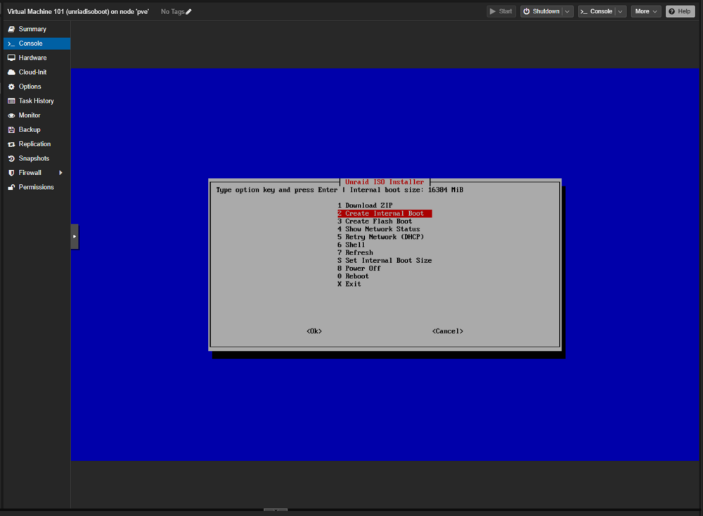The width and height of the screenshot is (703, 516).
Task: Select '2 Create Internal Boot' option
Action: click(x=385, y=214)
